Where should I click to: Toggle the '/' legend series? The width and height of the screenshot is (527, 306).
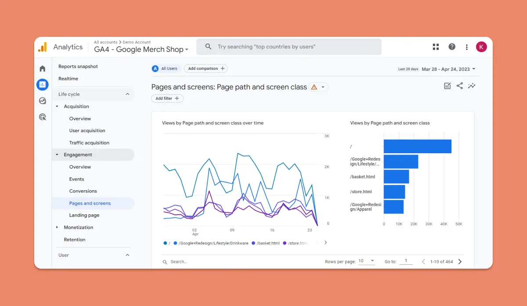(x=167, y=243)
